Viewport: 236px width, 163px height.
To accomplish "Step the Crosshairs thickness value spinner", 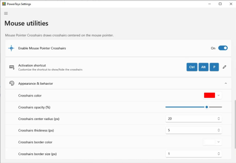I will click(219, 130).
